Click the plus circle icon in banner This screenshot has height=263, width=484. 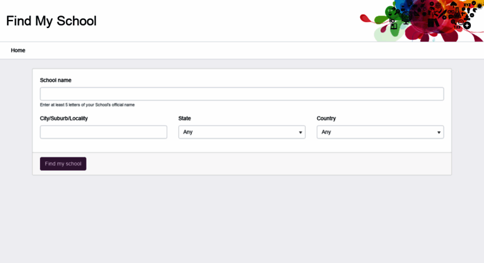coord(467,25)
